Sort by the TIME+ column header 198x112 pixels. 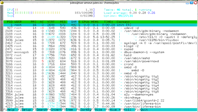pyautogui.click(x=108, y=22)
